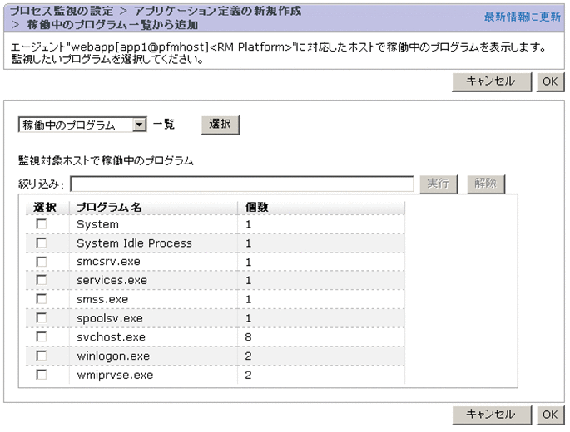Click the bottom OK button
Viewport: 570px width, 432px height.
[550, 415]
